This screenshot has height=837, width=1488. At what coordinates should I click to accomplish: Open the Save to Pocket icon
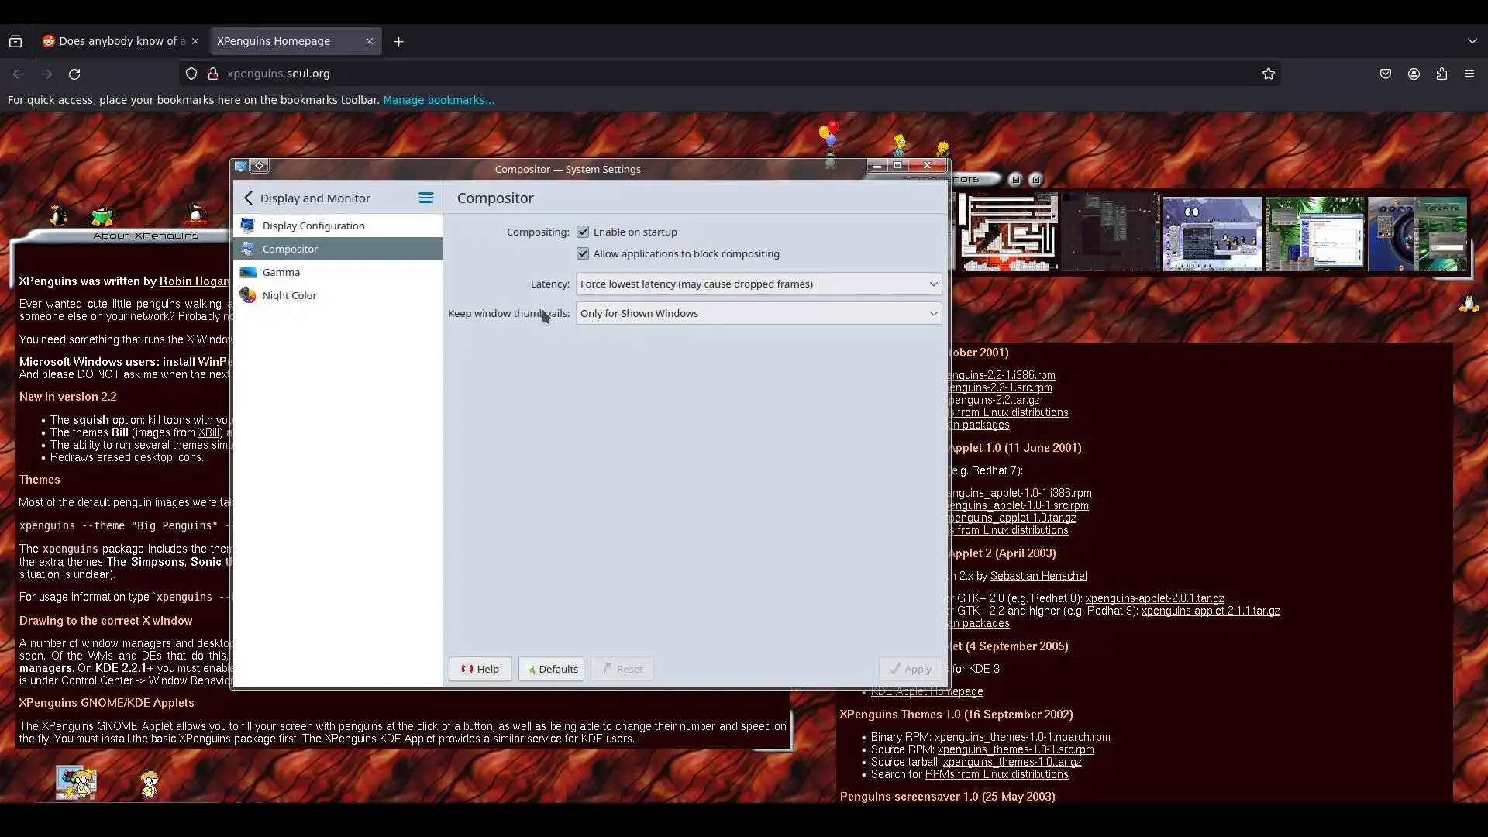(x=1386, y=74)
